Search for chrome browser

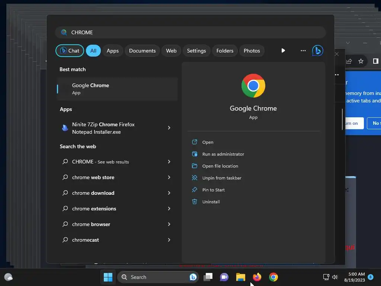[x=117, y=224]
